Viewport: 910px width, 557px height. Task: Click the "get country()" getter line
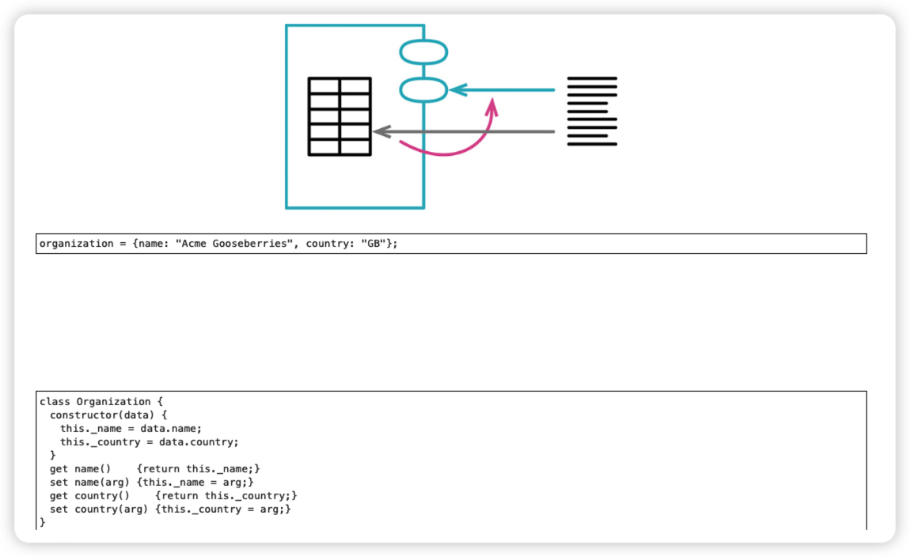click(173, 495)
